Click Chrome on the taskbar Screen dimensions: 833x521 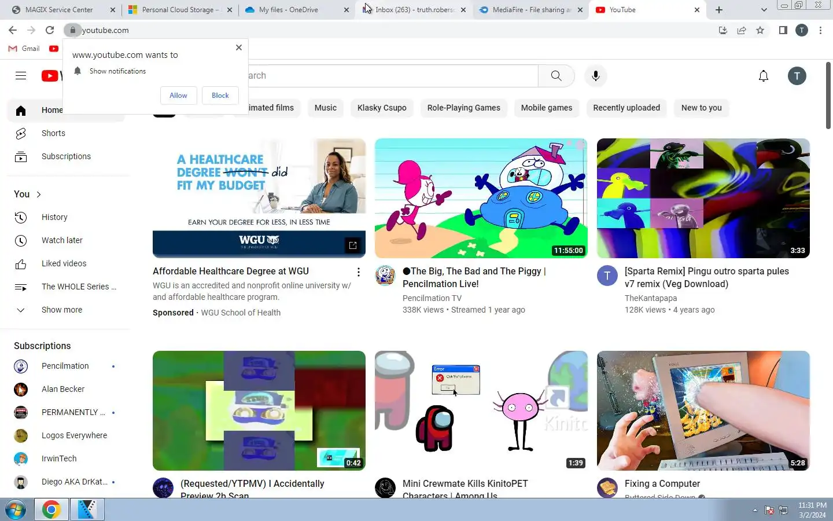(x=51, y=509)
